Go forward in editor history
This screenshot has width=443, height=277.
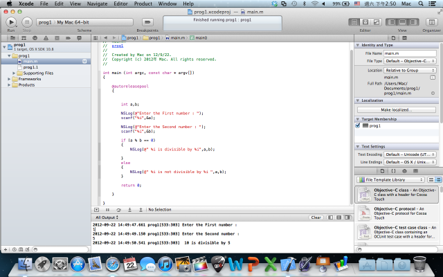pos(114,38)
